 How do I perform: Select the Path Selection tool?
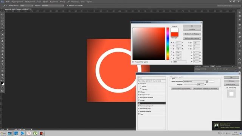coord(2,68)
